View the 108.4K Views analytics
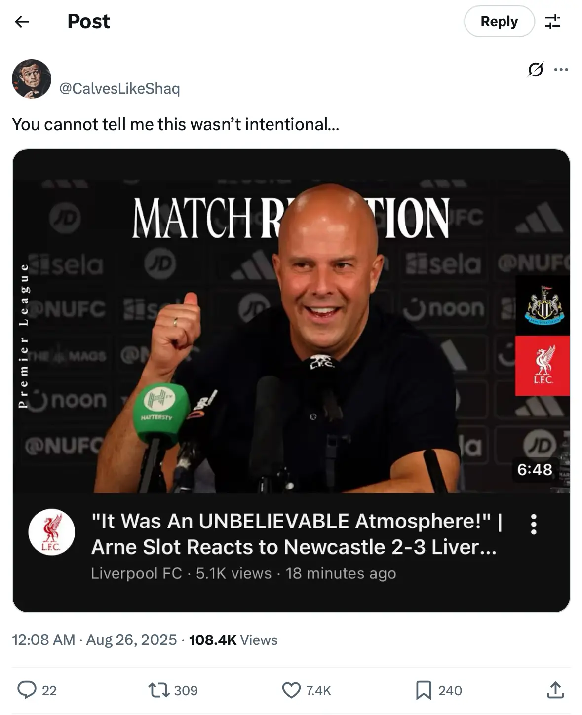582x715 pixels. (233, 640)
